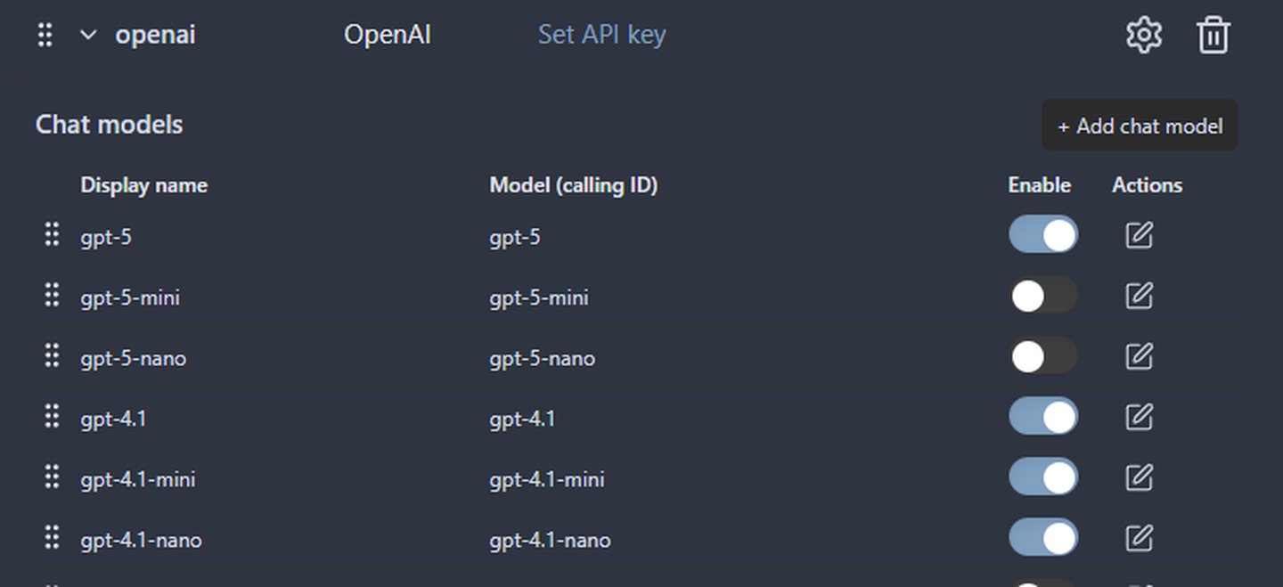
Task: Click the gpt-4.1-mini row drag handle
Action: 52,477
